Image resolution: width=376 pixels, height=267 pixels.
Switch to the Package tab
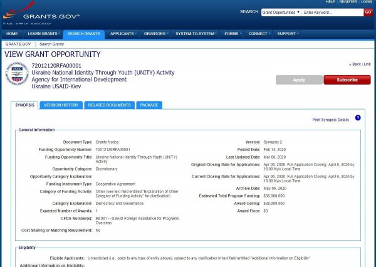click(x=149, y=105)
